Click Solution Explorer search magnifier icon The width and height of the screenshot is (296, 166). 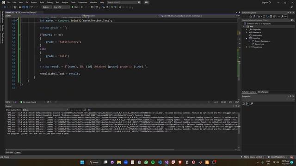pos(292,20)
